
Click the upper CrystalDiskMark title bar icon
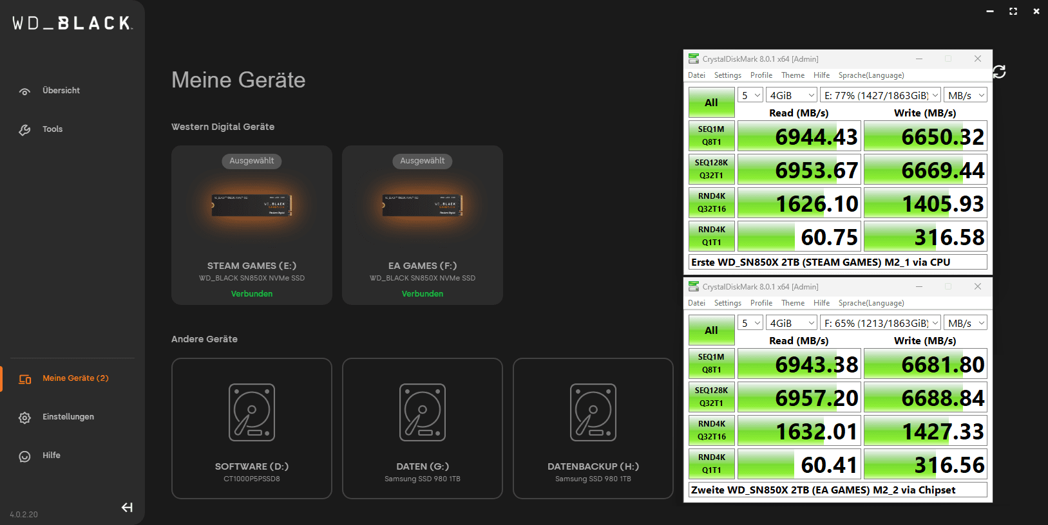(x=694, y=59)
